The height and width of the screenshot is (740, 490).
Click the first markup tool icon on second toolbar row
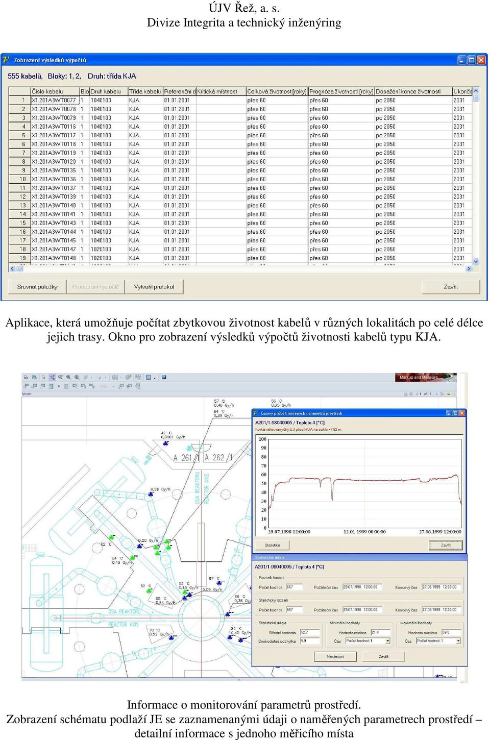tap(26, 386)
